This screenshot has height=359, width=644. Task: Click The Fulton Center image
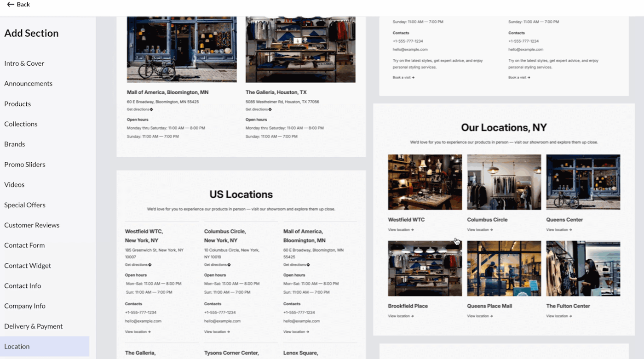(x=583, y=268)
